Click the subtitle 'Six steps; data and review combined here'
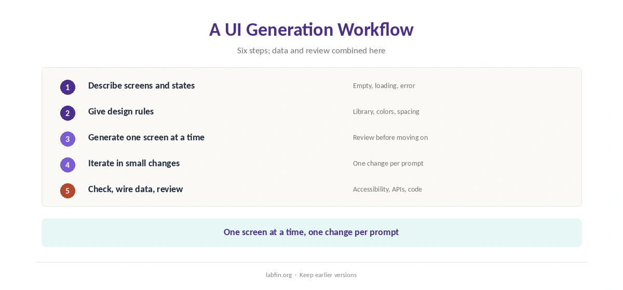Viewport: 623px width, 290px height. coord(311,50)
